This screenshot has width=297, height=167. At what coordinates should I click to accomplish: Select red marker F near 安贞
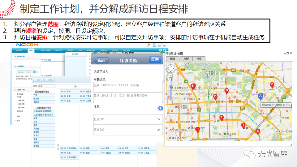coord(221,118)
